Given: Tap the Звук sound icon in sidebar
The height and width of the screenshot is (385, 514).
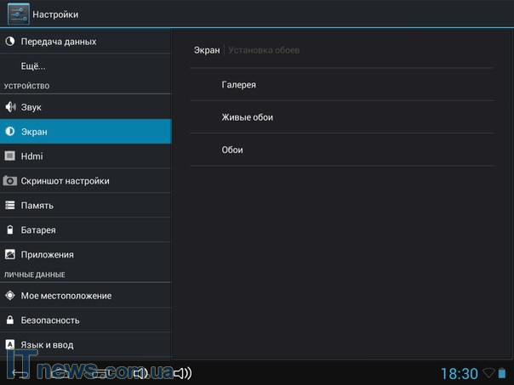Looking at the screenshot, I should click(10, 107).
